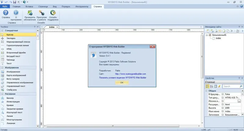
Task: Select the index page in the site tree
Action: click(x=218, y=38)
